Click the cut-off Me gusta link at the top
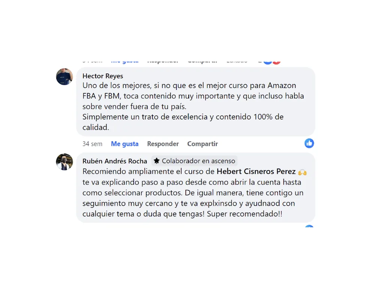This screenshot has width=376, height=287. [125, 61]
